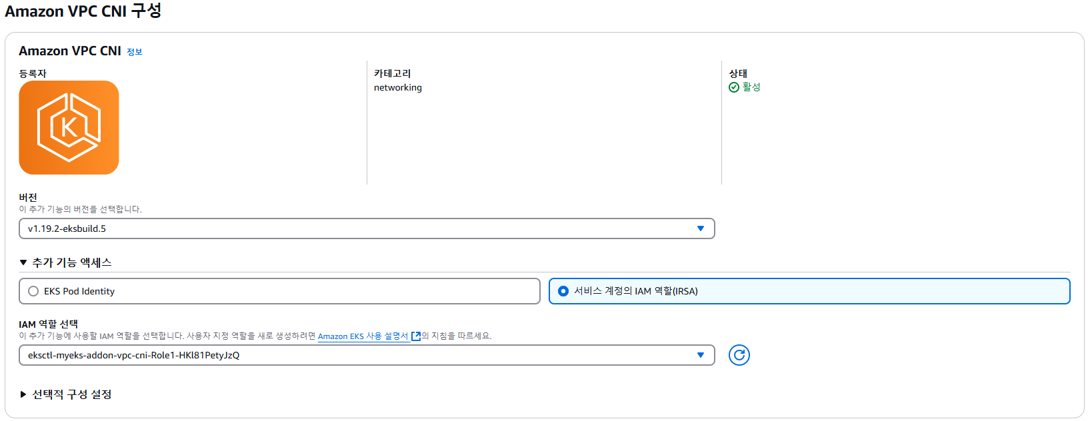Click the 버전 field label
The image size is (1088, 421).
click(28, 197)
